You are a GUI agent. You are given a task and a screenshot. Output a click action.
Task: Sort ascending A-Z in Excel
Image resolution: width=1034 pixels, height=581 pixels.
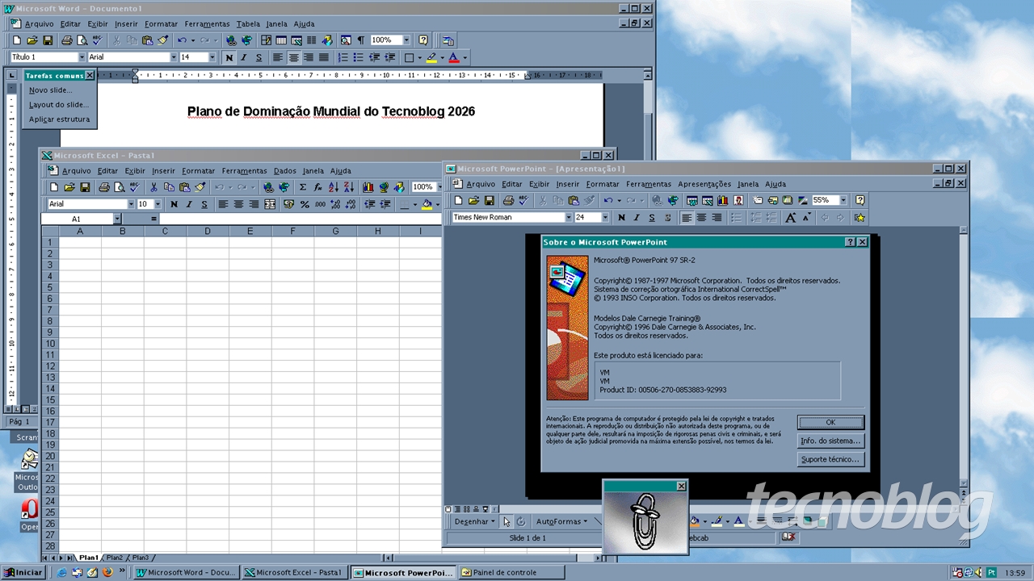[x=334, y=187]
